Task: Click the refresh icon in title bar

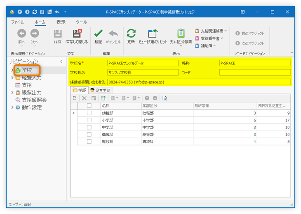Action: 35,12
